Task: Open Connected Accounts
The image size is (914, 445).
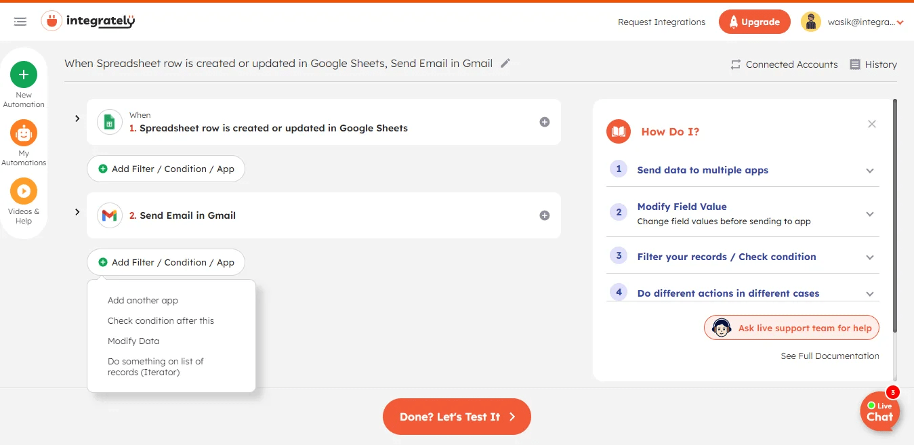Action: (784, 64)
